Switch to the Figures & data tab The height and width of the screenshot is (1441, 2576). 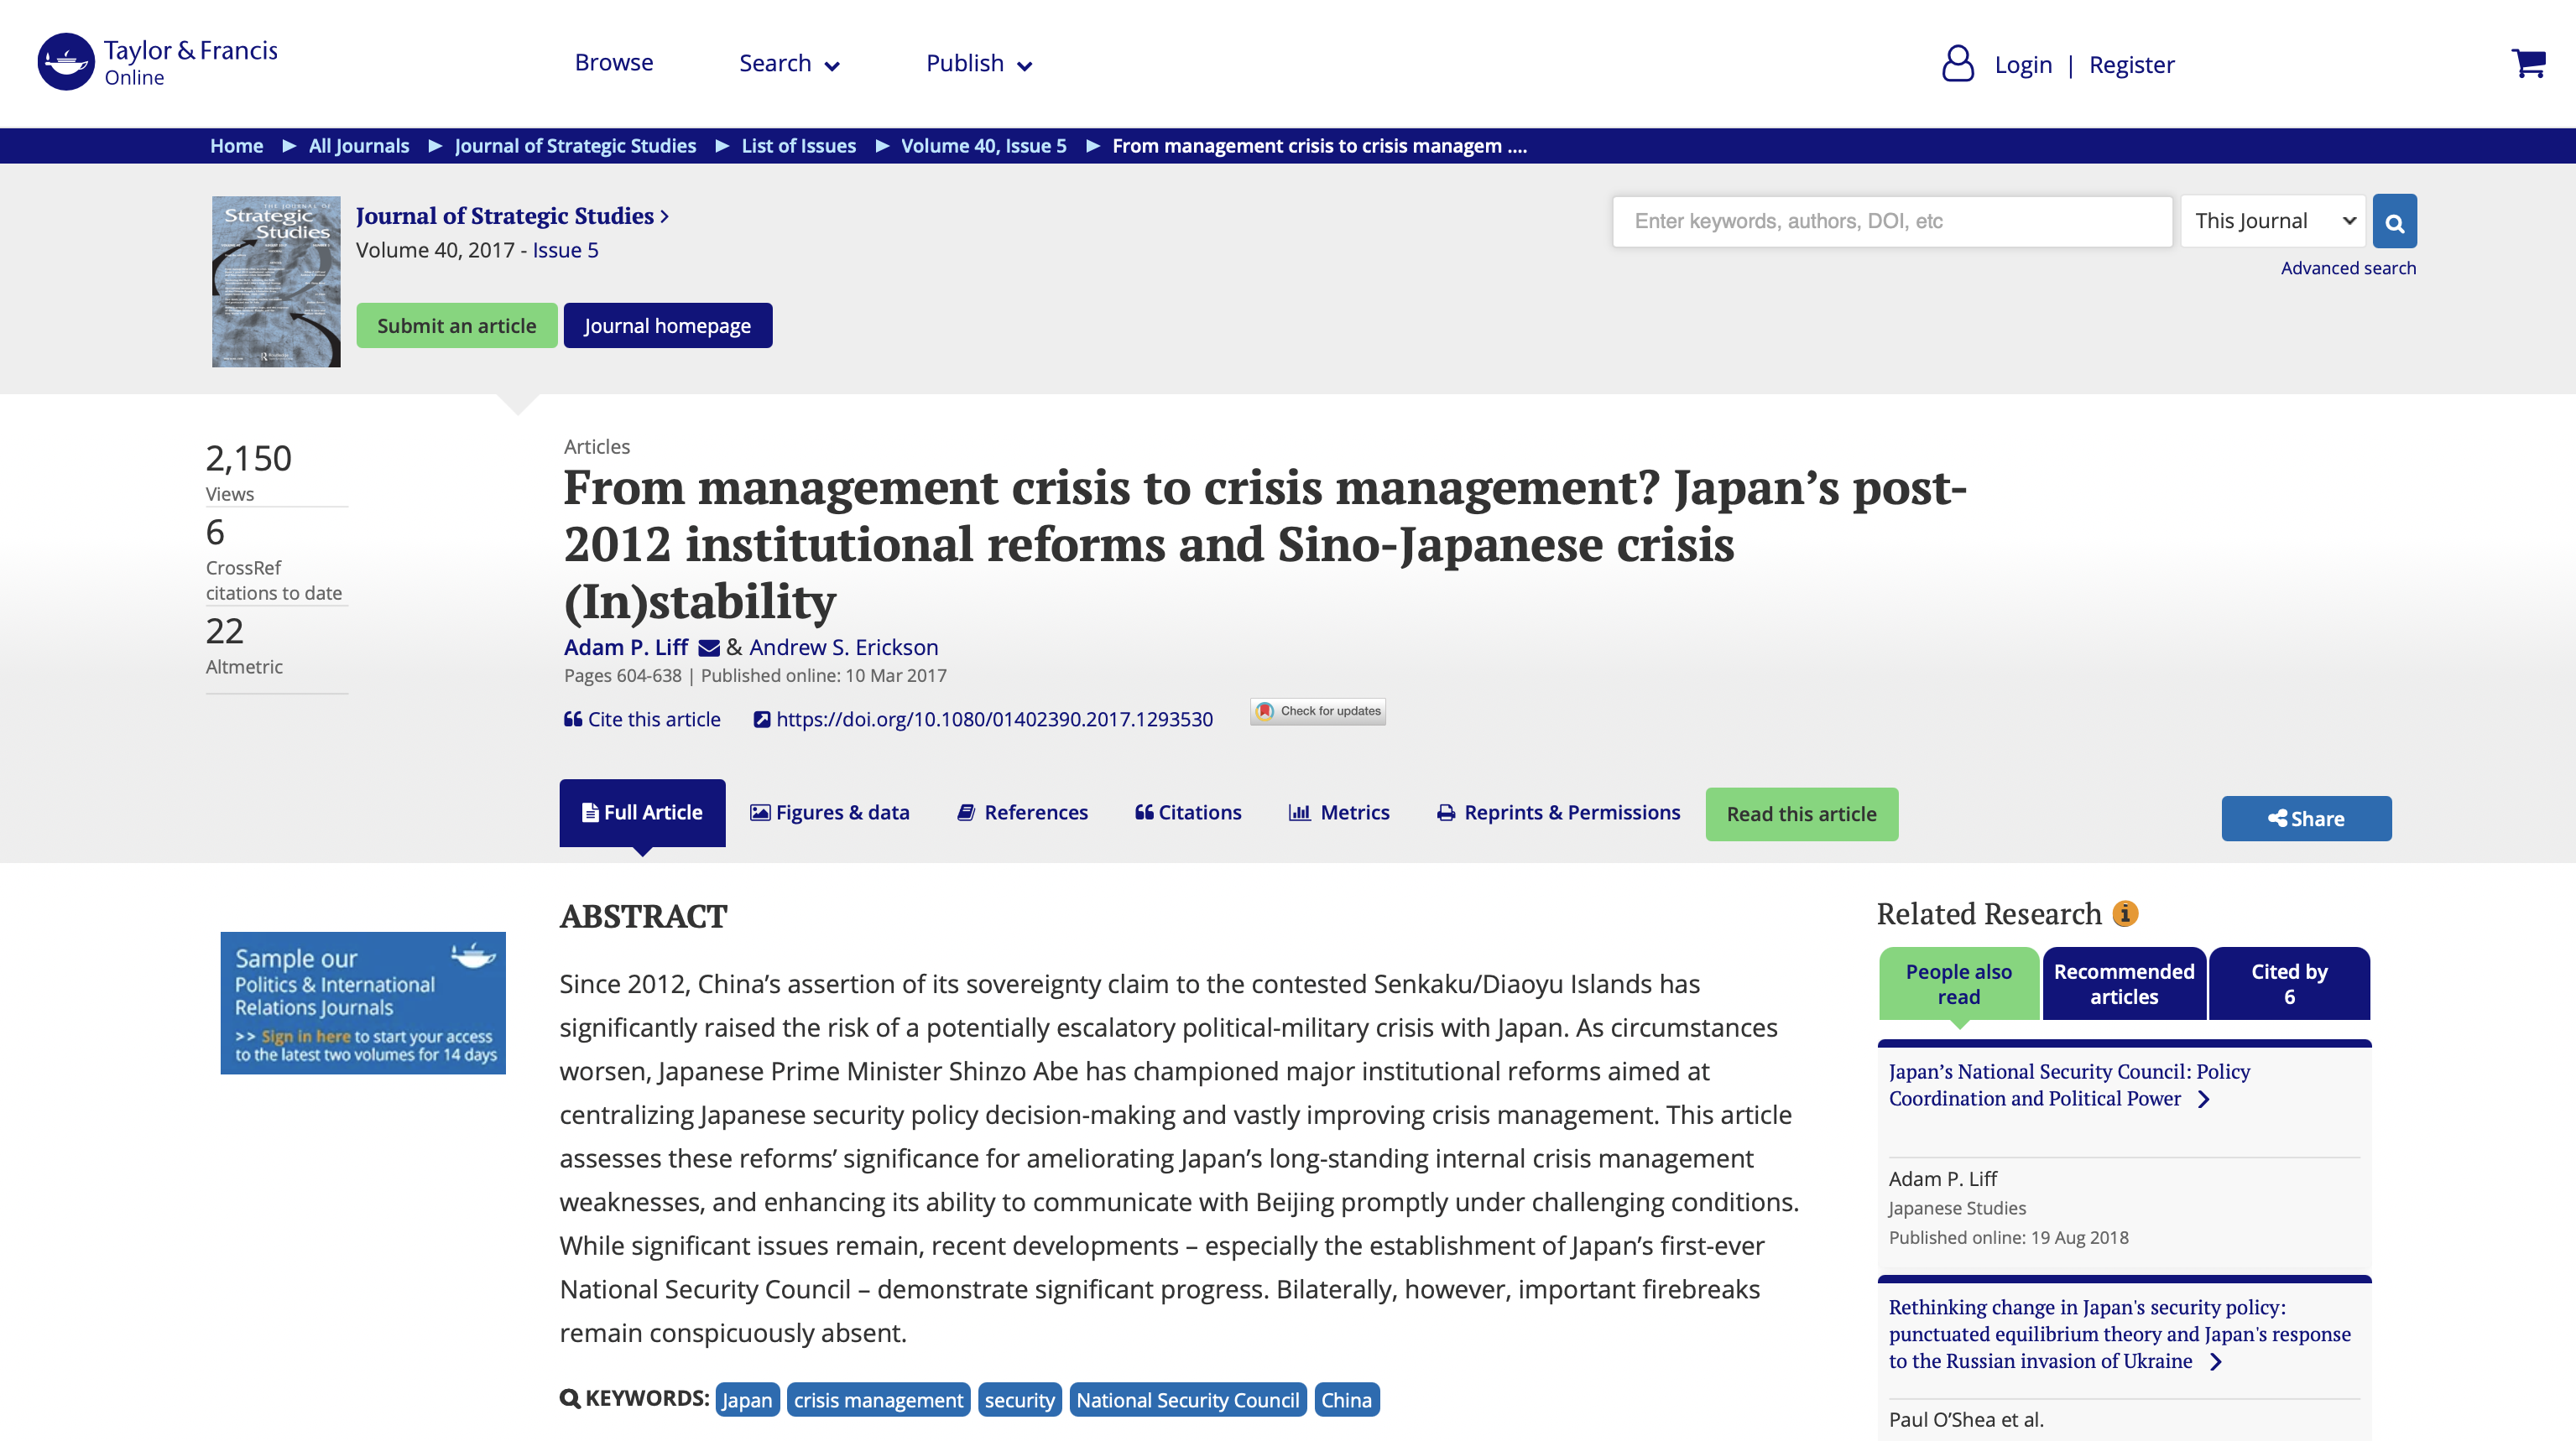click(x=830, y=813)
